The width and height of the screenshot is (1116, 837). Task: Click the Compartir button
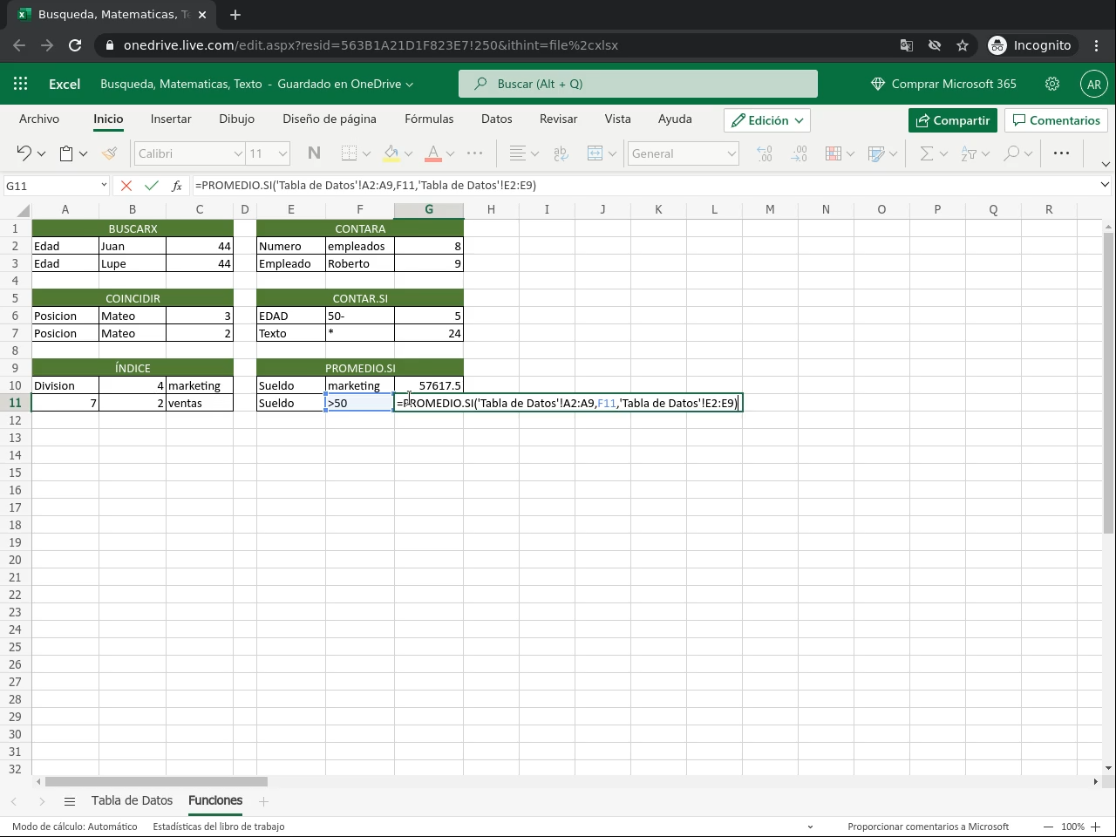coord(952,120)
